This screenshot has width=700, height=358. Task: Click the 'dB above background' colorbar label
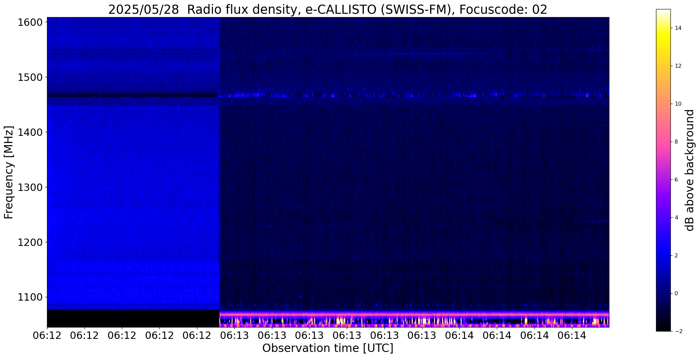(690, 170)
